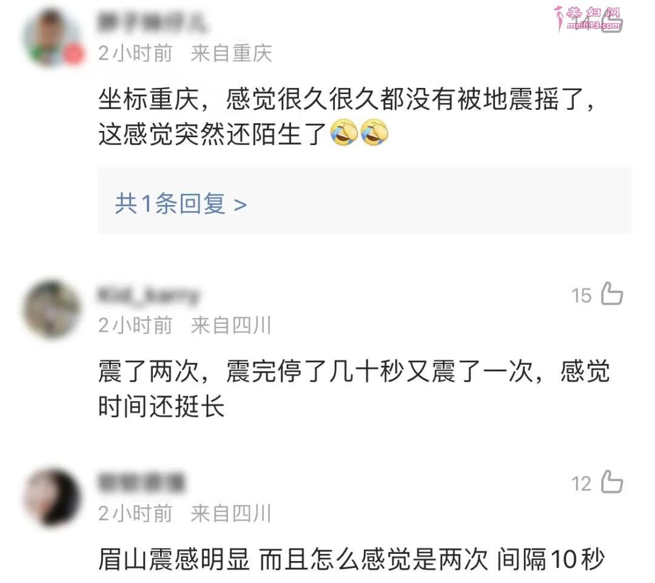This screenshot has height=583, width=655.
Task: Open the Chongqing commenter's avatar
Action: click(x=52, y=38)
